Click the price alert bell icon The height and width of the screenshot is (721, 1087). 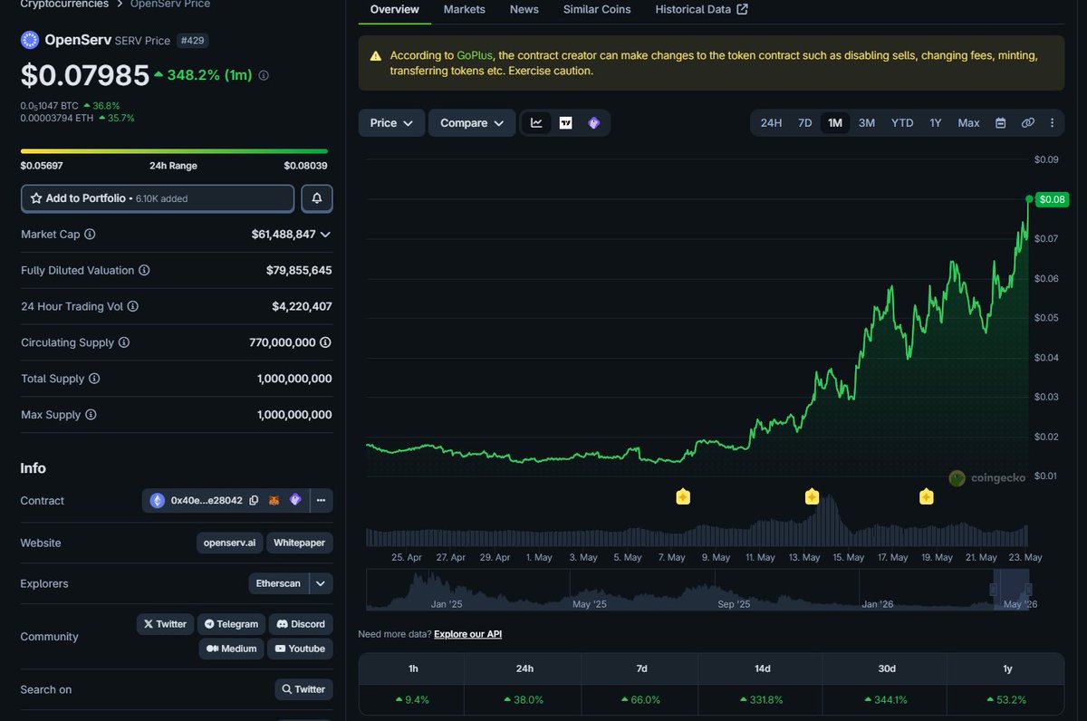click(x=317, y=197)
